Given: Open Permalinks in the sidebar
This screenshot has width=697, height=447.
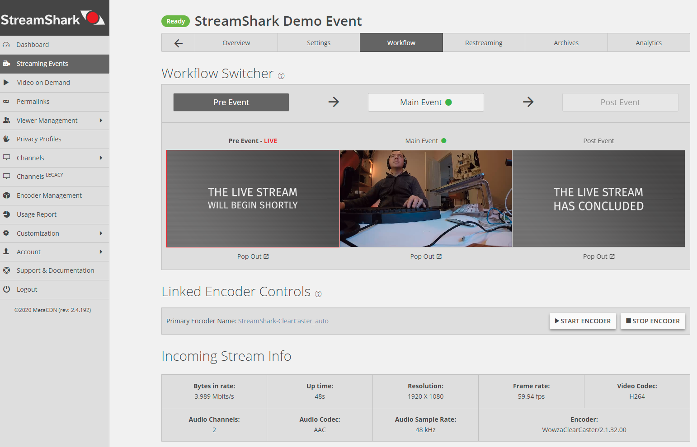Looking at the screenshot, I should [55, 102].
